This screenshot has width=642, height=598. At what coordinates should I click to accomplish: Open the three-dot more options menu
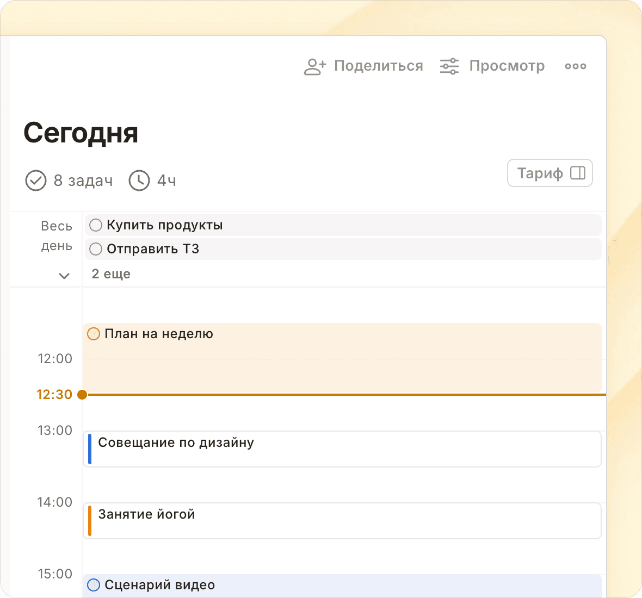(x=575, y=66)
